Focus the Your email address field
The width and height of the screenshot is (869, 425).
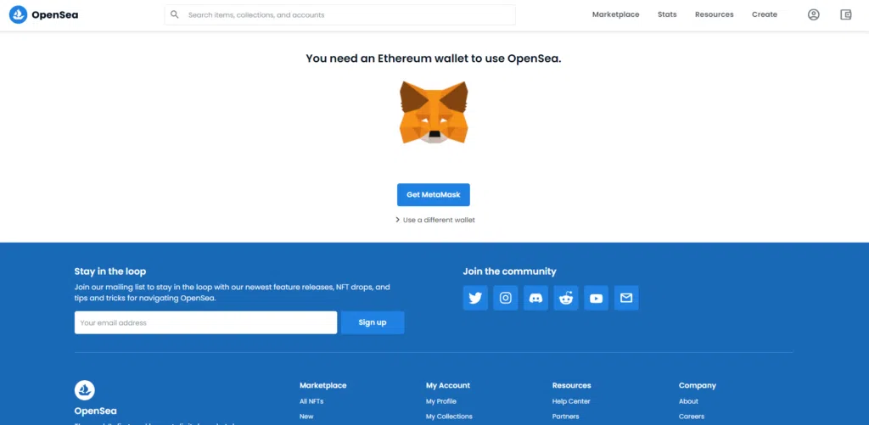click(205, 322)
